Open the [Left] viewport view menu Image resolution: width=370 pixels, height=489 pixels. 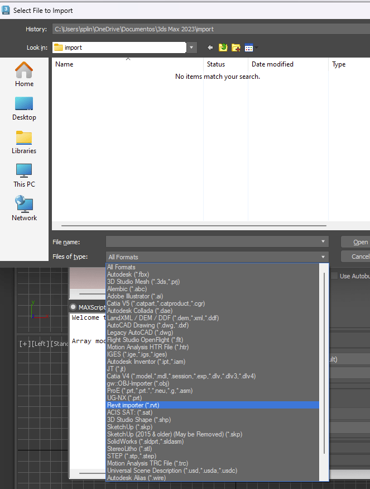[41, 344]
